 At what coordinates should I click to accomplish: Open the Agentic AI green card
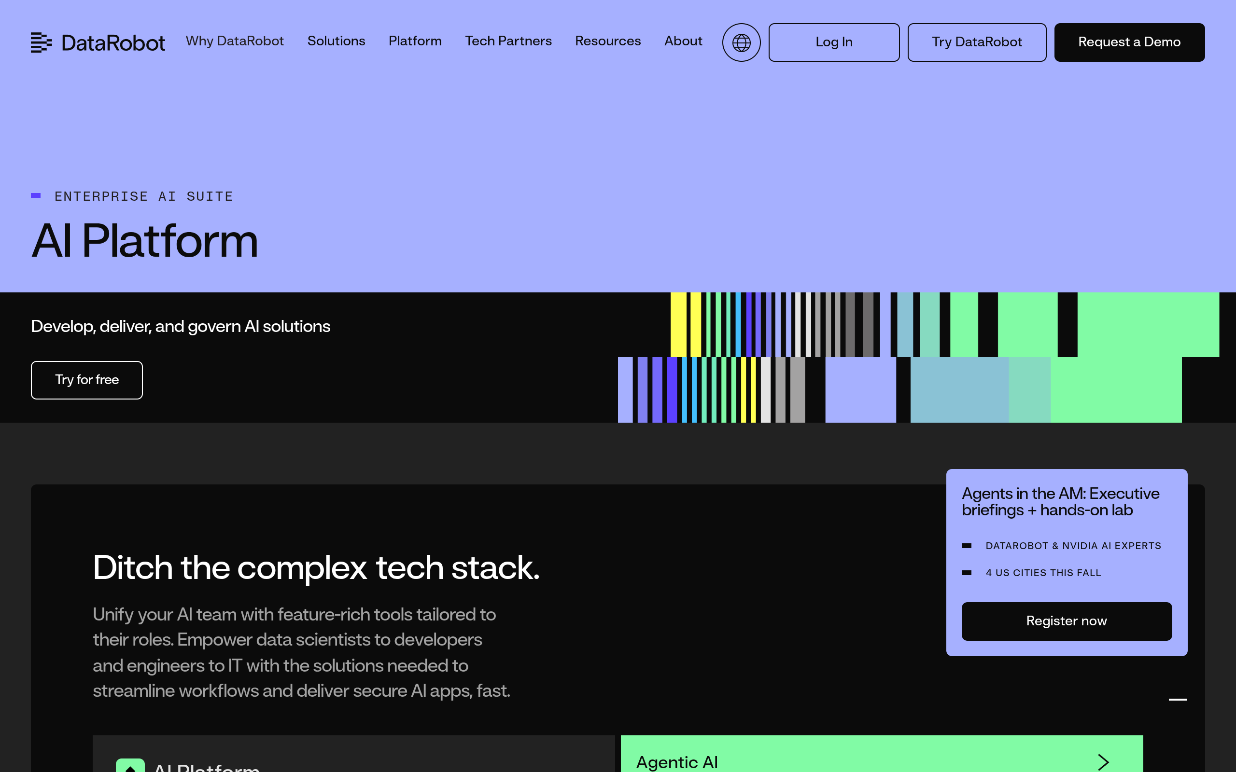[x=882, y=754]
